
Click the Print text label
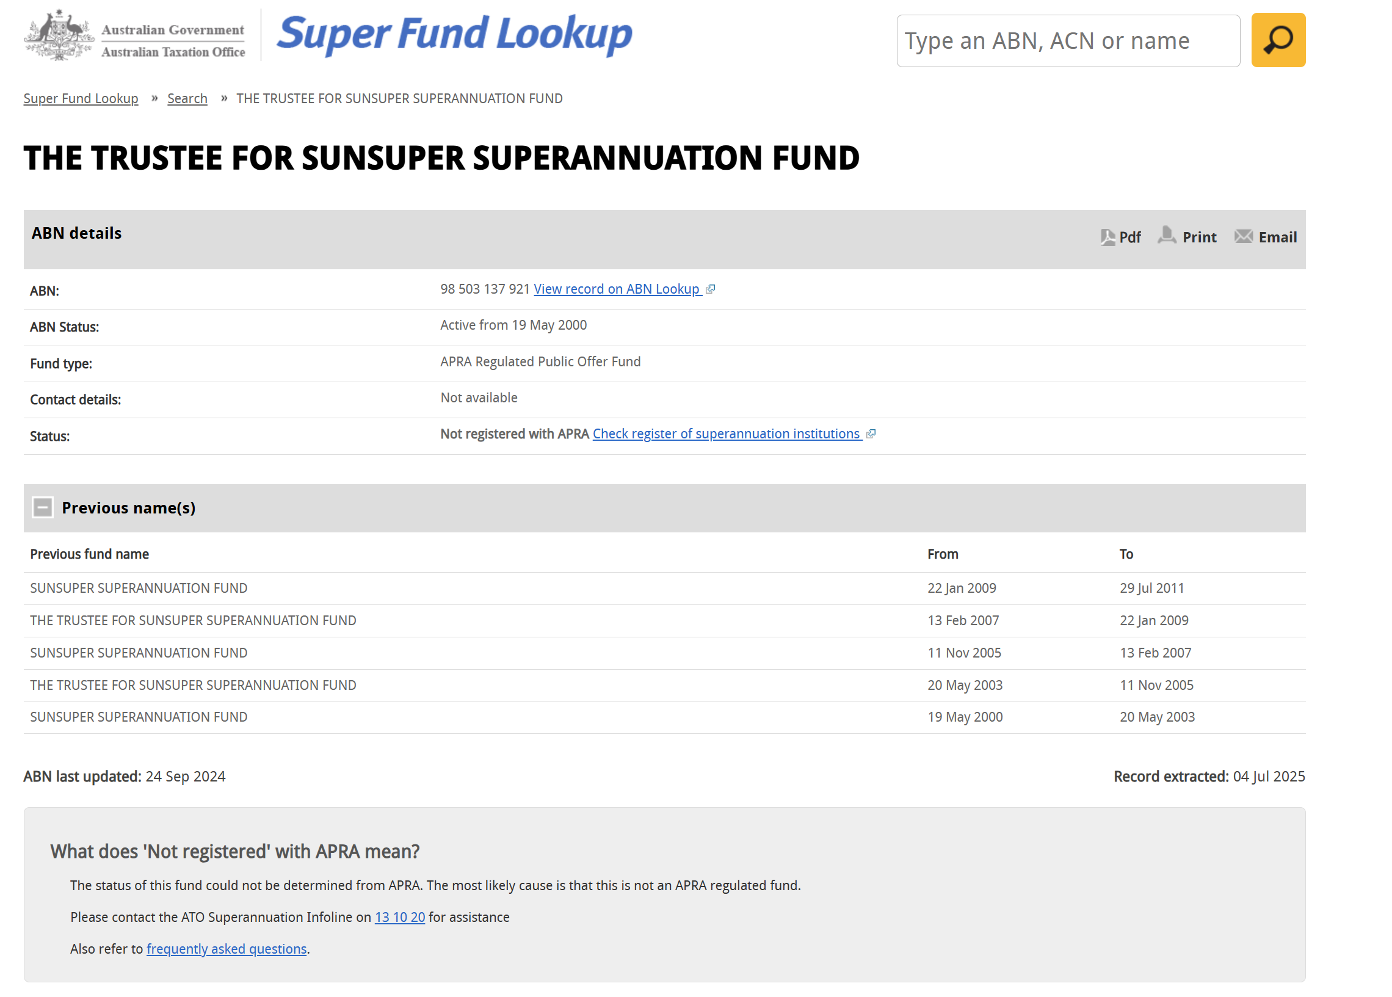point(1199,237)
